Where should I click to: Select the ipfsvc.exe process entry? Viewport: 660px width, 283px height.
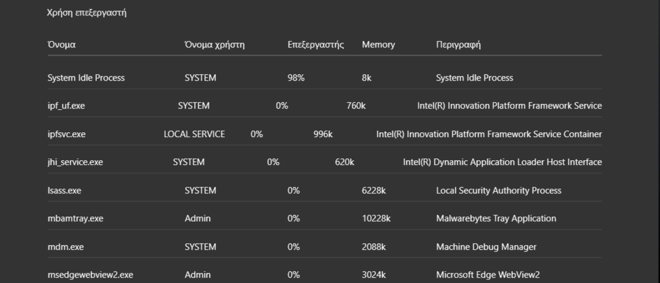pos(67,134)
